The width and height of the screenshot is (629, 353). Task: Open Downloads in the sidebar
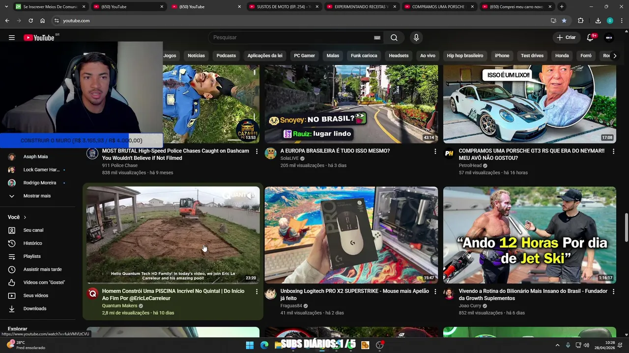(34, 309)
